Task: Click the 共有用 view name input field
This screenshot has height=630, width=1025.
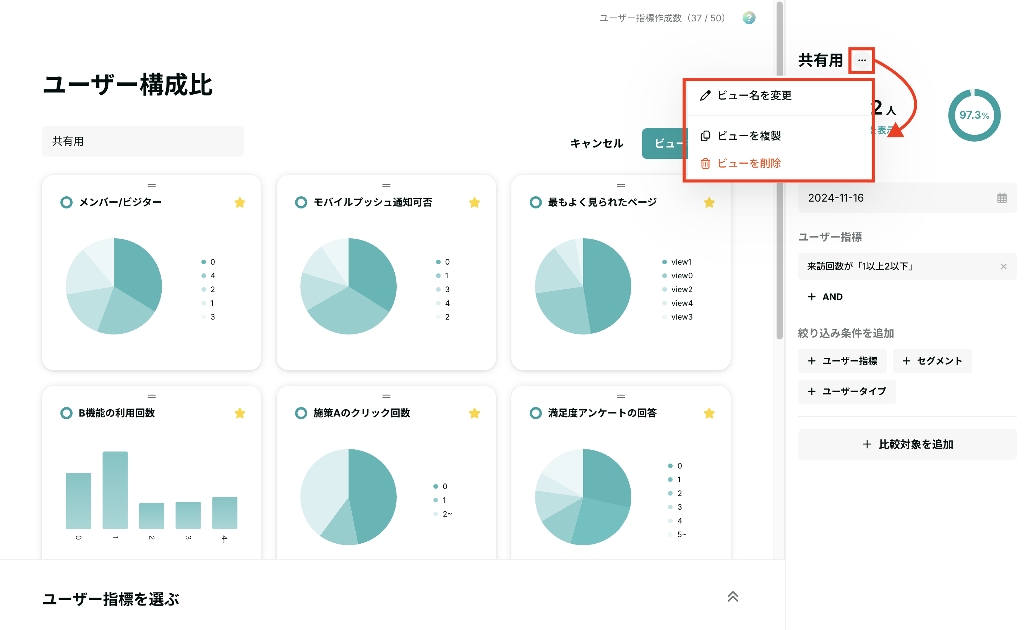Action: tap(143, 141)
